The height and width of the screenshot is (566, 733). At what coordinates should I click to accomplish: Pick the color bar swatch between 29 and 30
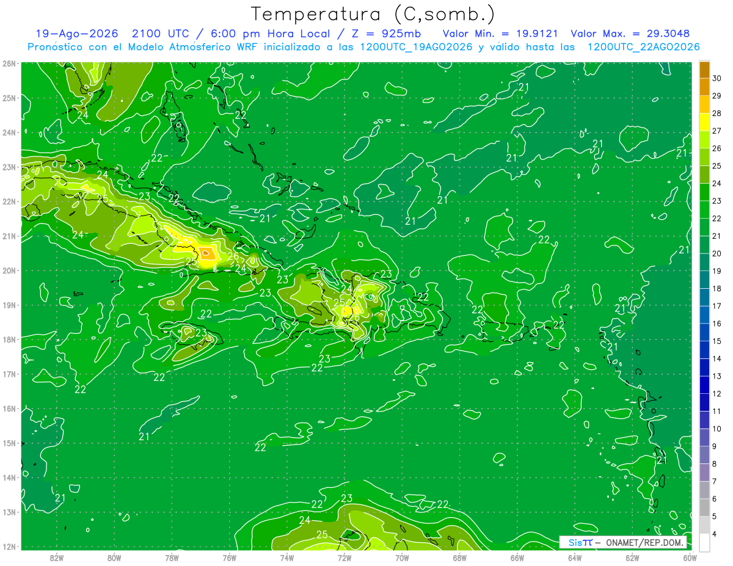pos(704,87)
